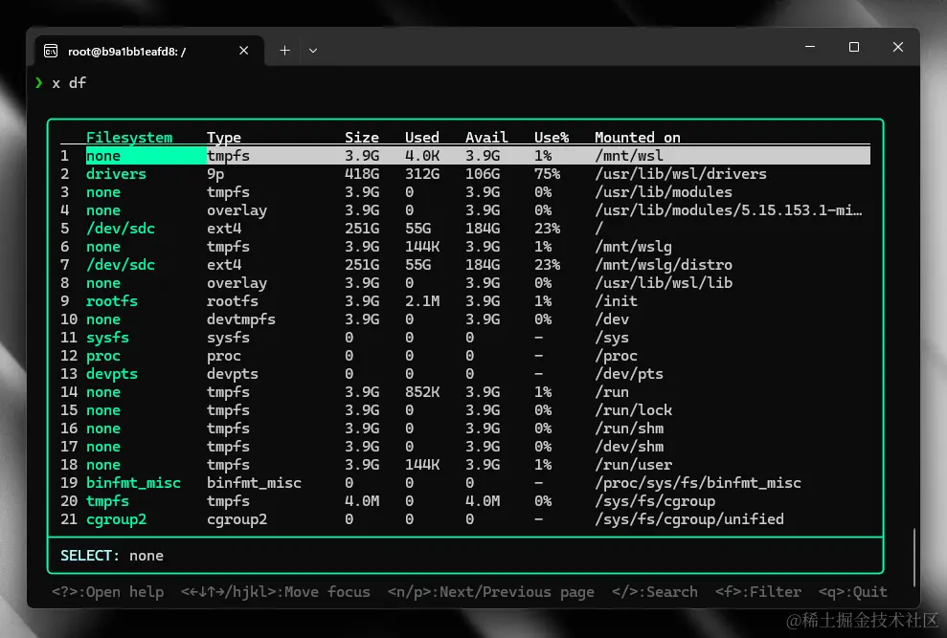The width and height of the screenshot is (947, 638).
Task: Select the drivers filesystem row
Action: [465, 174]
